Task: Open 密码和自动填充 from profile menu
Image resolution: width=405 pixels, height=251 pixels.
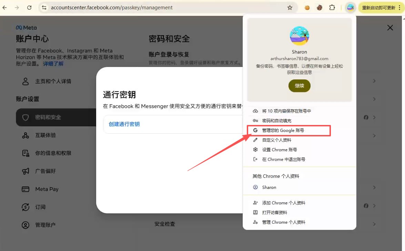Action: pyautogui.click(x=276, y=121)
